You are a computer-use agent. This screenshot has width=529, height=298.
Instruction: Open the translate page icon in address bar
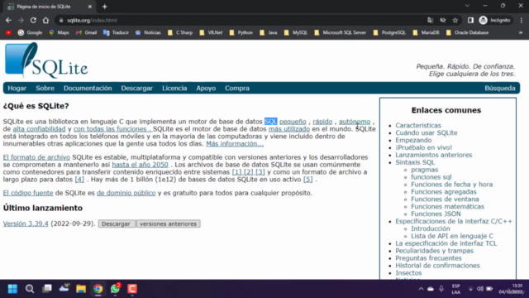[430, 20]
